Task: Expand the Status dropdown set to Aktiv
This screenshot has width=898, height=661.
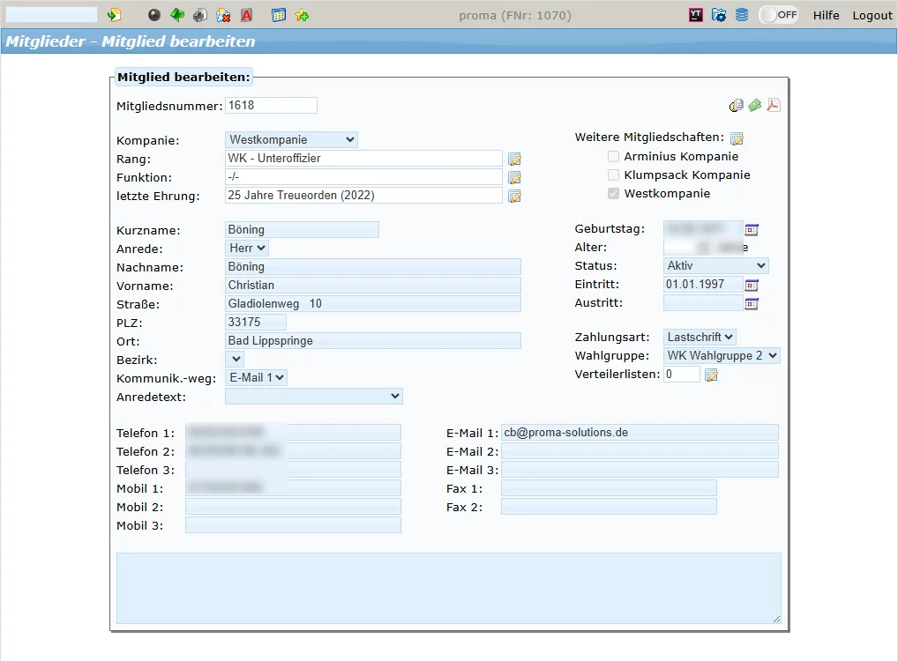Action: [x=715, y=265]
